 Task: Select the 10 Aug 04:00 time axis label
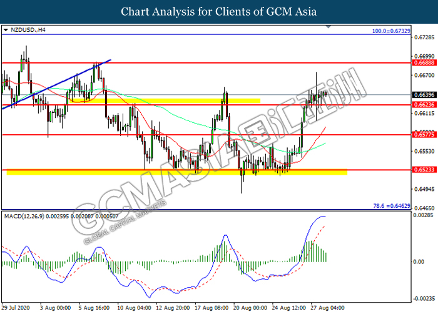[x=134, y=308]
